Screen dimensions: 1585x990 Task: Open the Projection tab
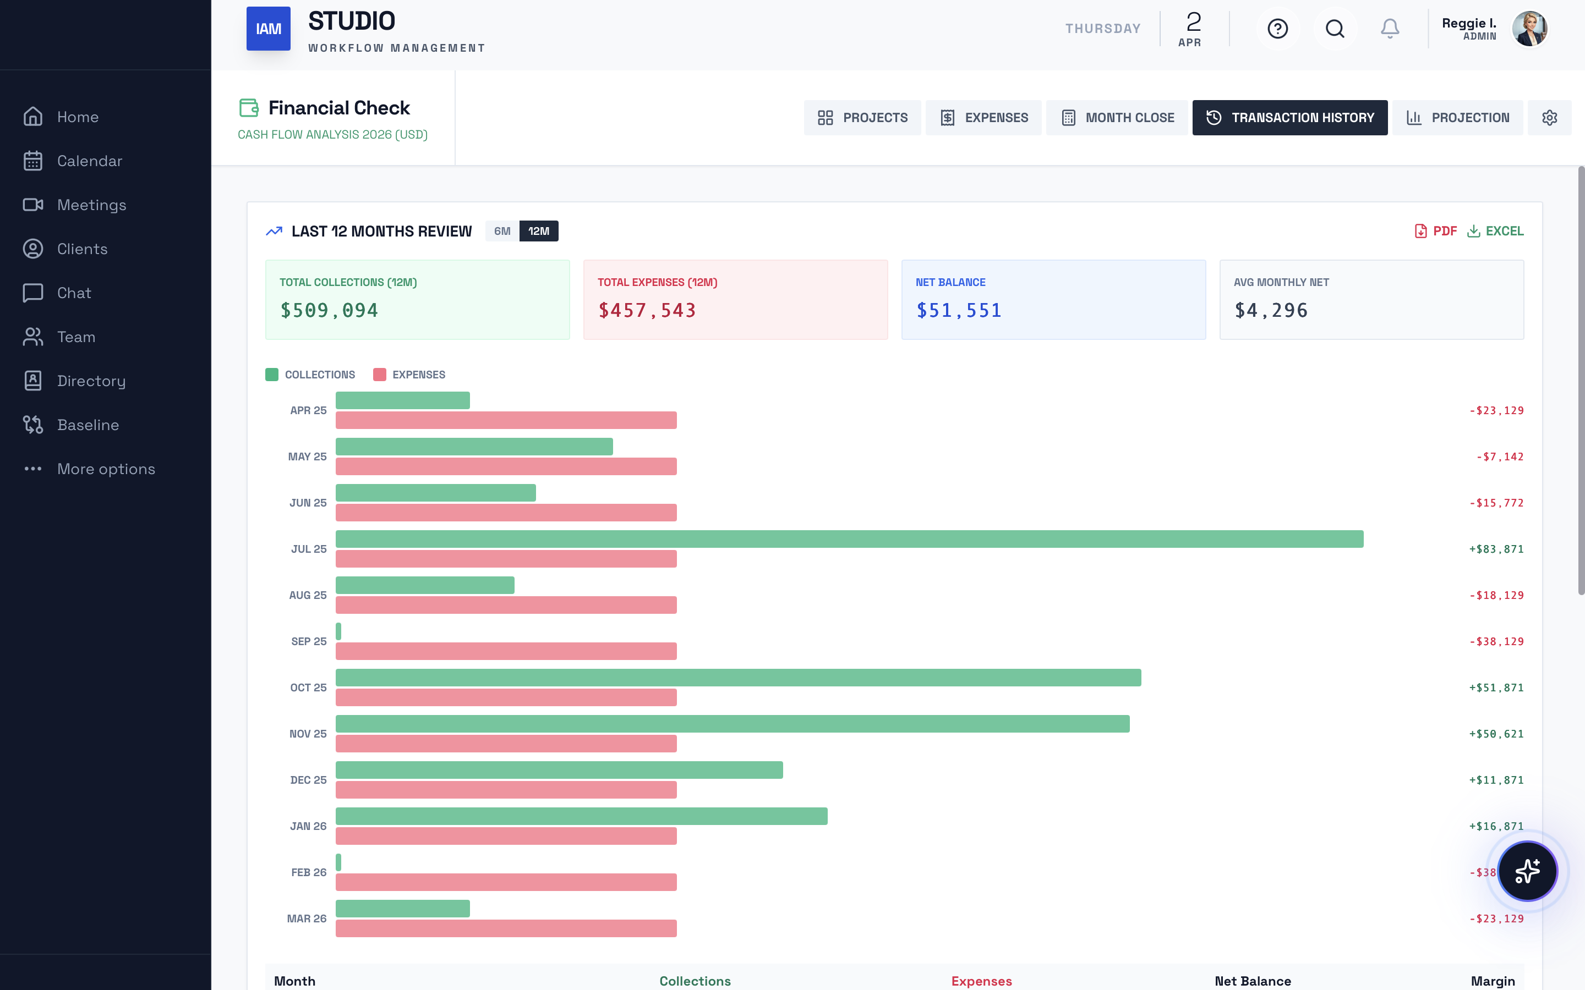[x=1457, y=118]
